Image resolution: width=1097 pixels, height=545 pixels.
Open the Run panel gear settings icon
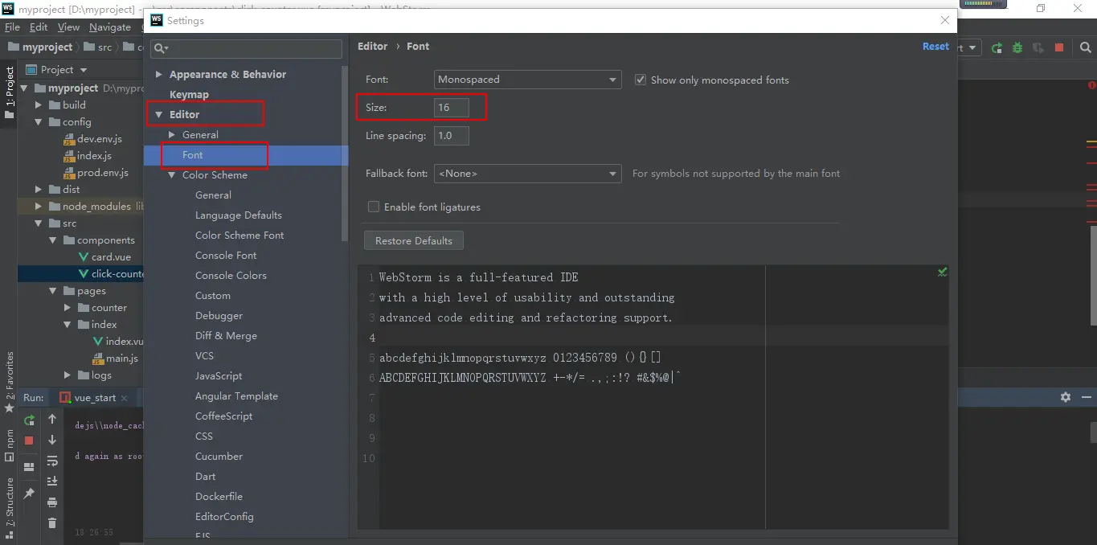pyautogui.click(x=1066, y=397)
